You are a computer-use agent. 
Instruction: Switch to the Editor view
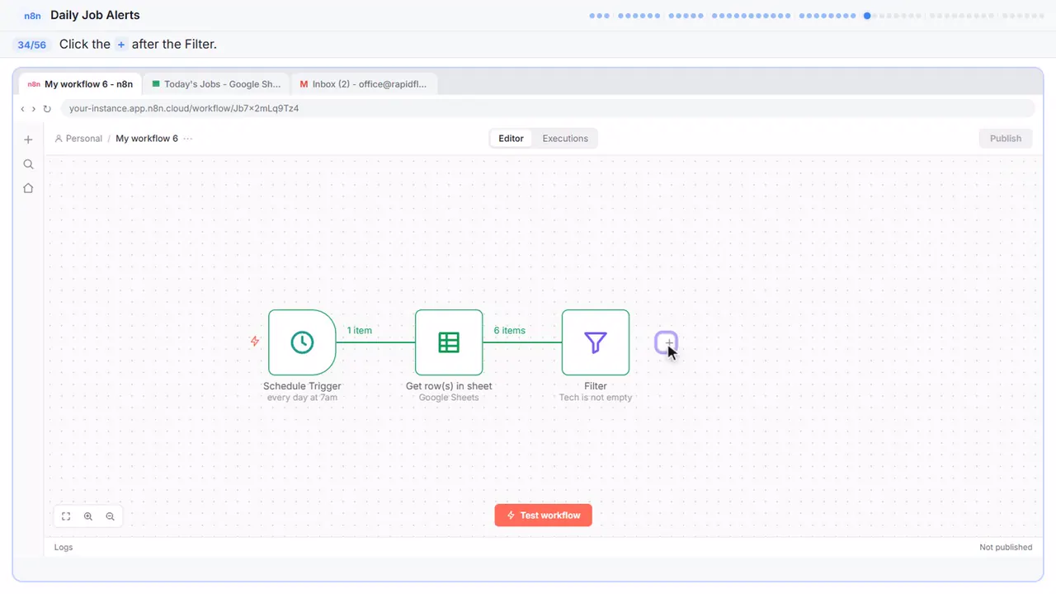[x=511, y=139]
